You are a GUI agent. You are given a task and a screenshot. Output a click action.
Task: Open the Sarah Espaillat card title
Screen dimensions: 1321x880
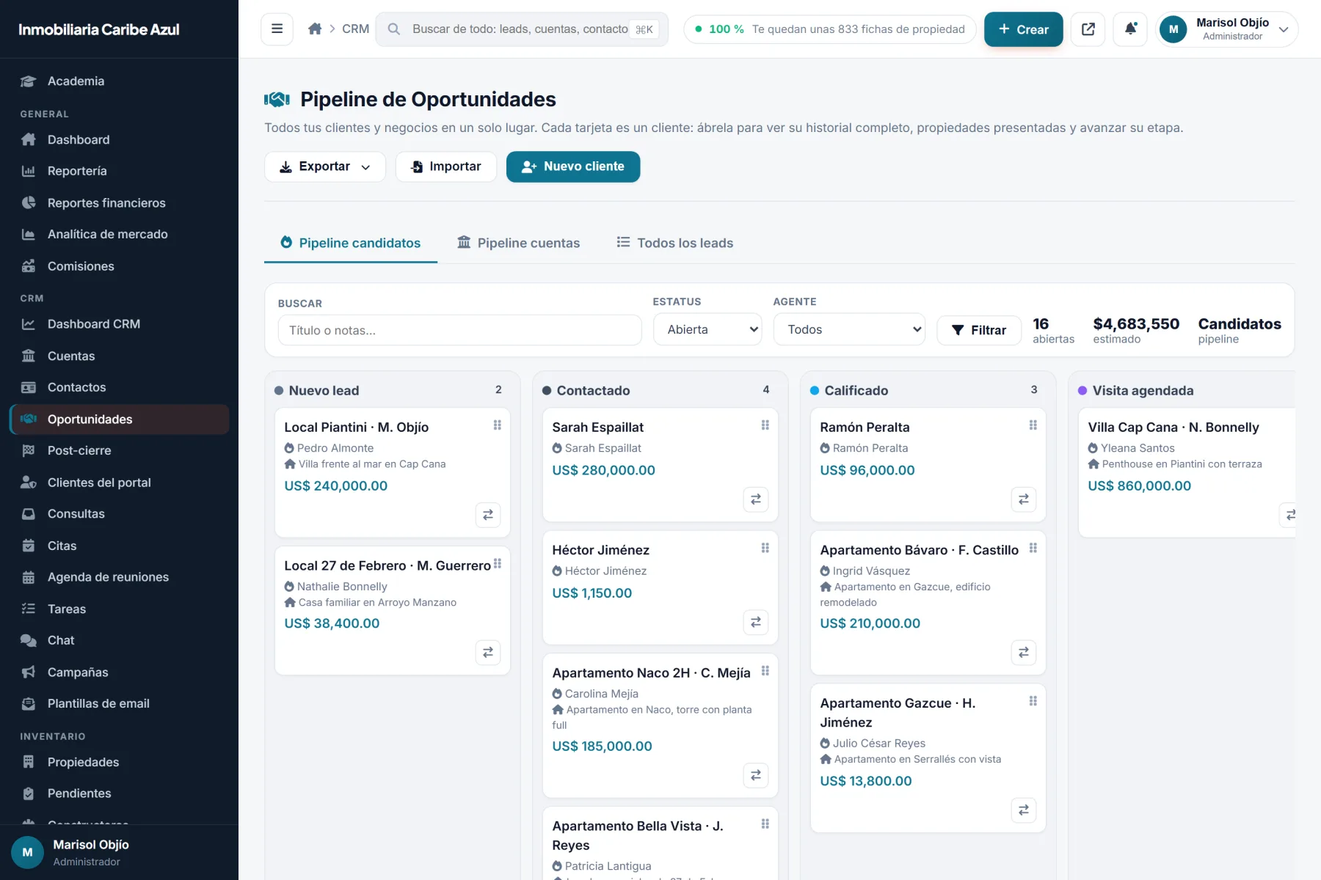pyautogui.click(x=597, y=428)
